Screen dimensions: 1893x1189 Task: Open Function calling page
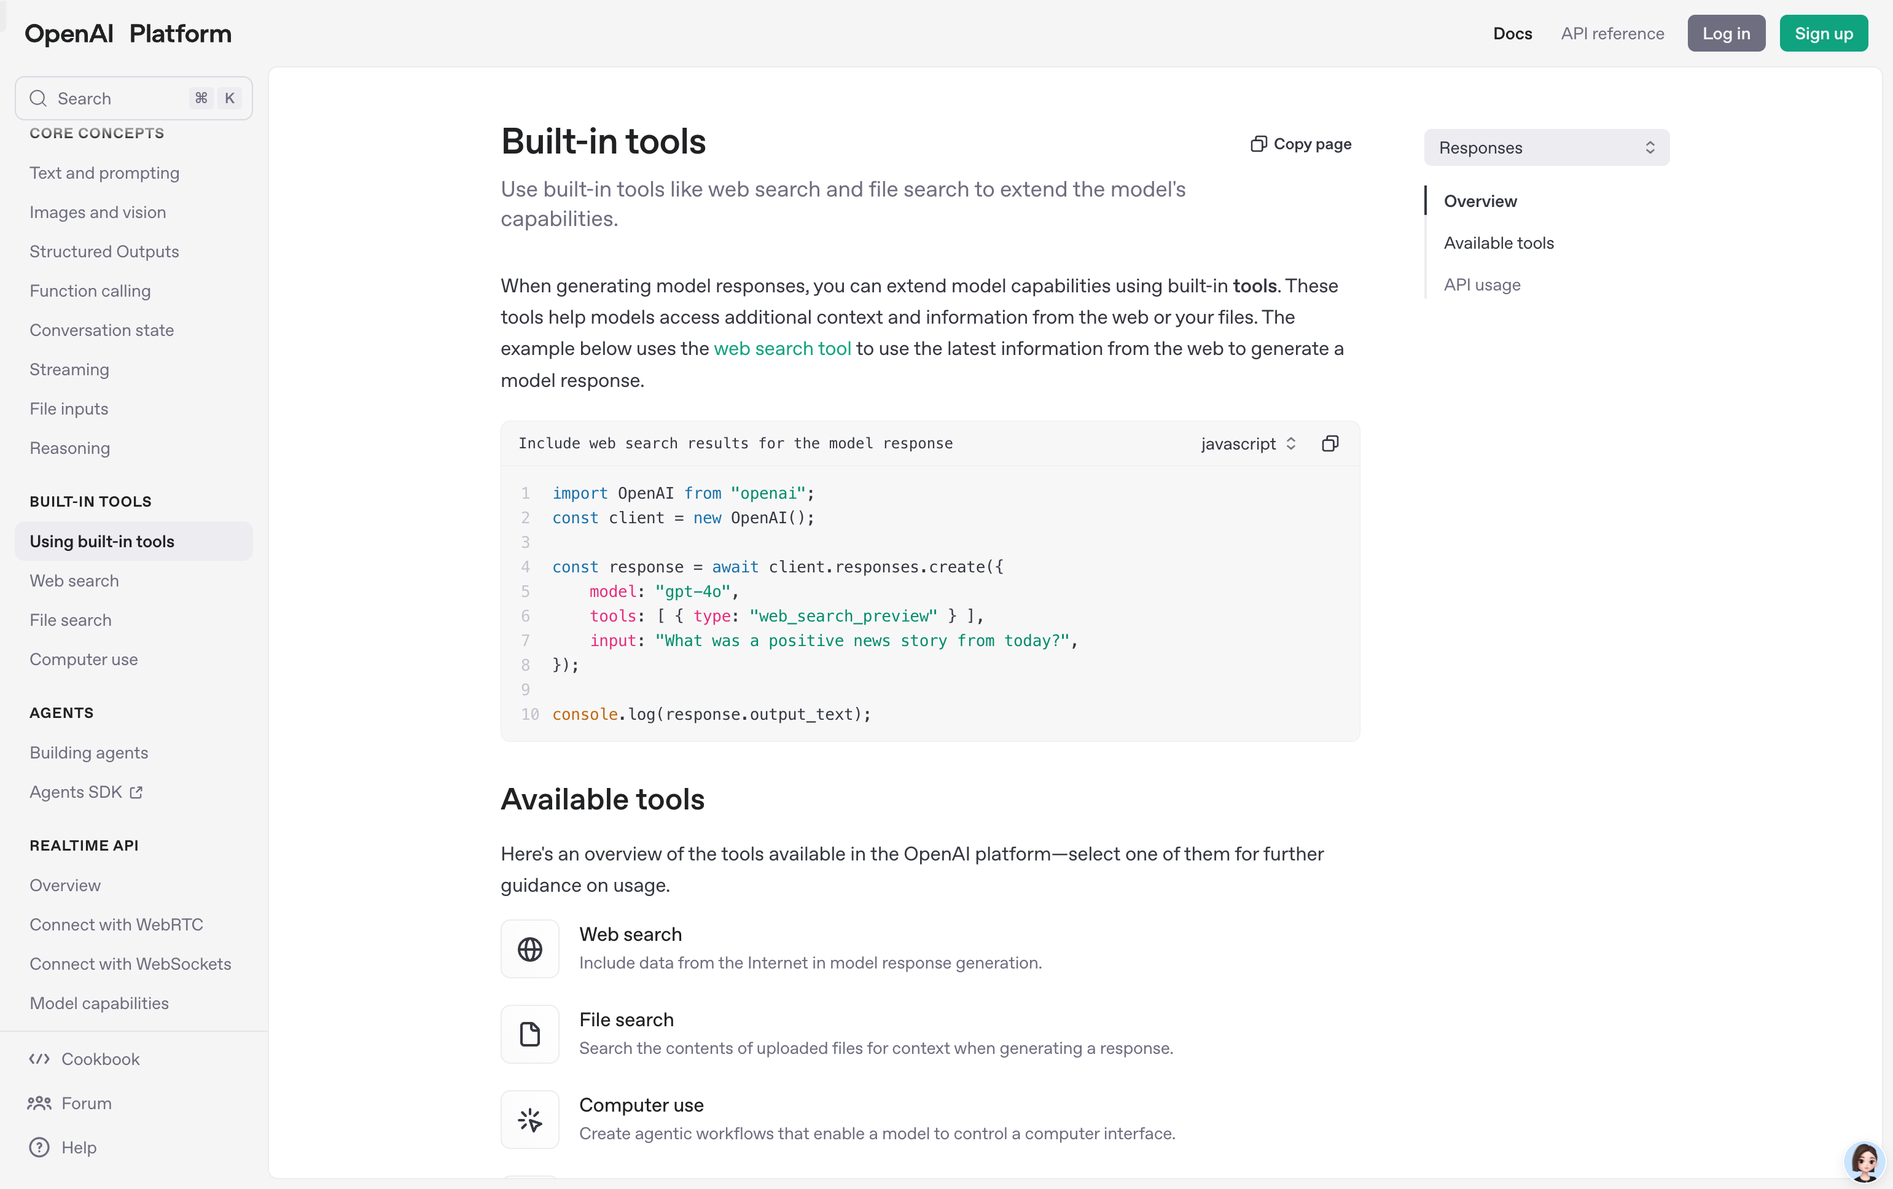coord(90,290)
